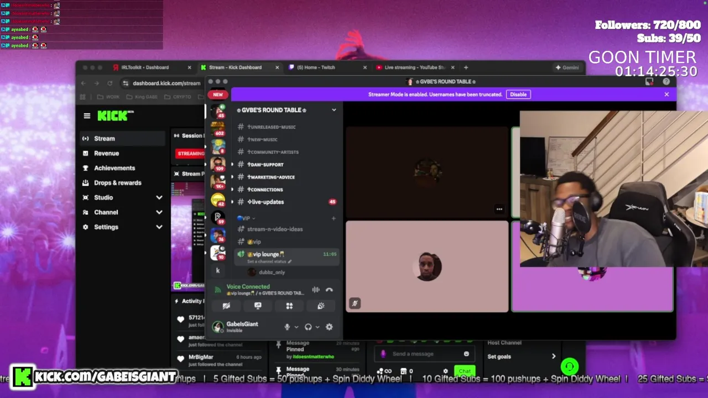
Task: Share your screen in Discord
Action: pos(258,306)
